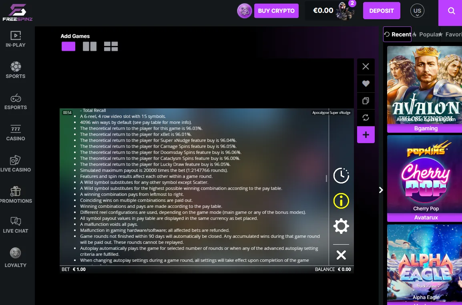The width and height of the screenshot is (462, 305).
Task: Click the Buy Crypto button
Action: [276, 11]
